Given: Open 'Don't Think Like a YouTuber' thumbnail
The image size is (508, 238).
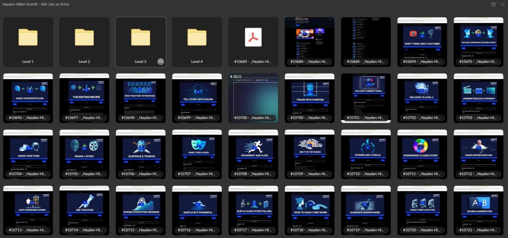Looking at the screenshot, I should coord(422,42).
